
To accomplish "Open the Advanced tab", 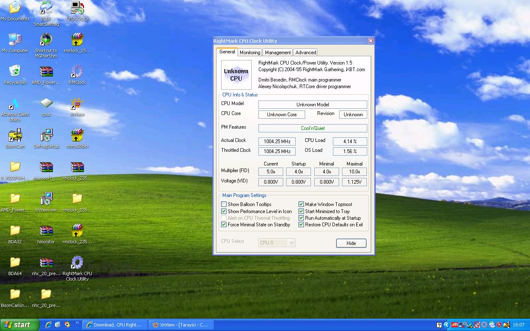I will click(306, 53).
